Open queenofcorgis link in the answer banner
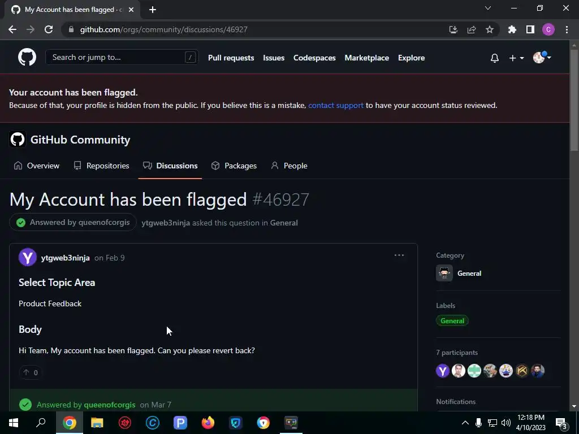 tap(110, 405)
